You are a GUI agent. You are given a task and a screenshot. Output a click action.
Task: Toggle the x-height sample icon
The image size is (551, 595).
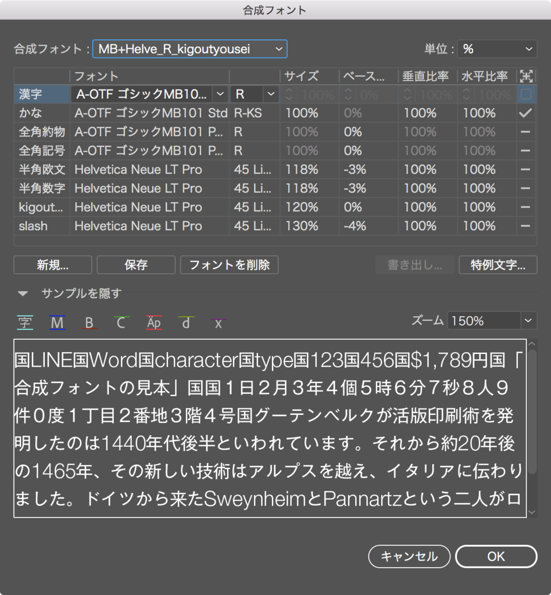[218, 322]
